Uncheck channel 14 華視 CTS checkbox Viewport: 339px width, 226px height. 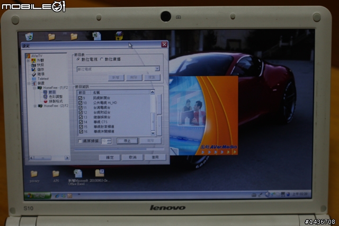pos(81,122)
